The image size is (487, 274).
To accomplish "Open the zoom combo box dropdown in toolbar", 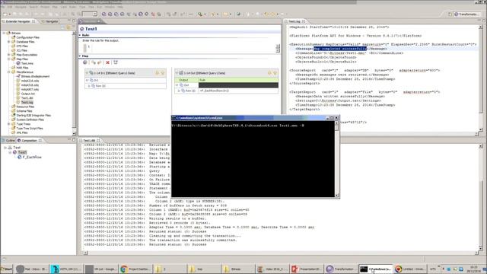I will coord(95,14).
